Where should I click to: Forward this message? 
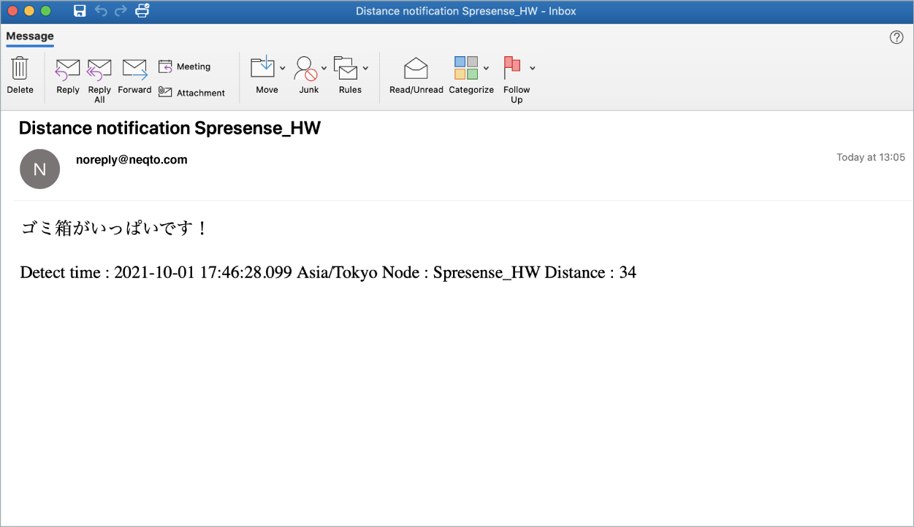tap(134, 75)
